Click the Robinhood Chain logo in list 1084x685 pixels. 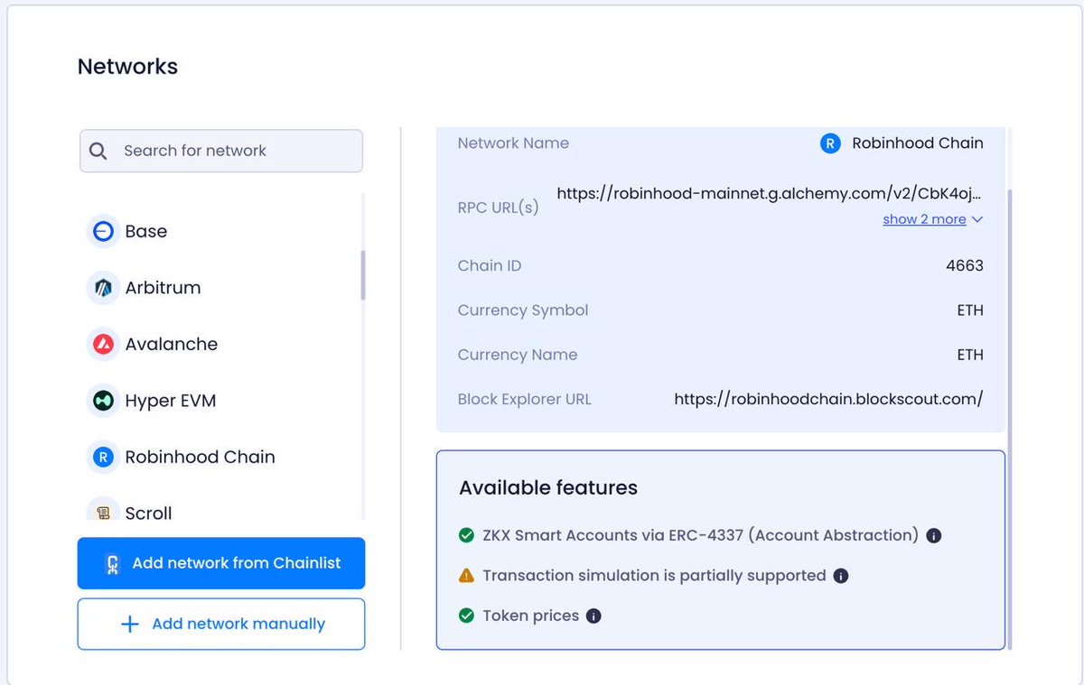pos(103,457)
